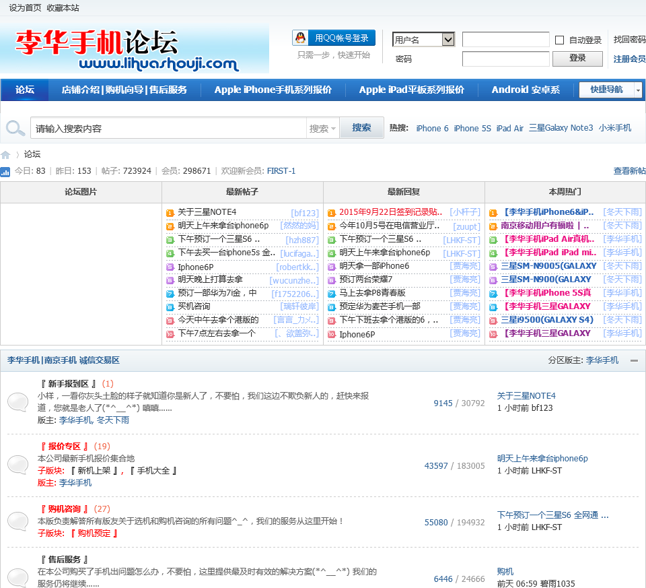Click hot search term iPad Air
This screenshot has height=588, width=646.
(509, 128)
